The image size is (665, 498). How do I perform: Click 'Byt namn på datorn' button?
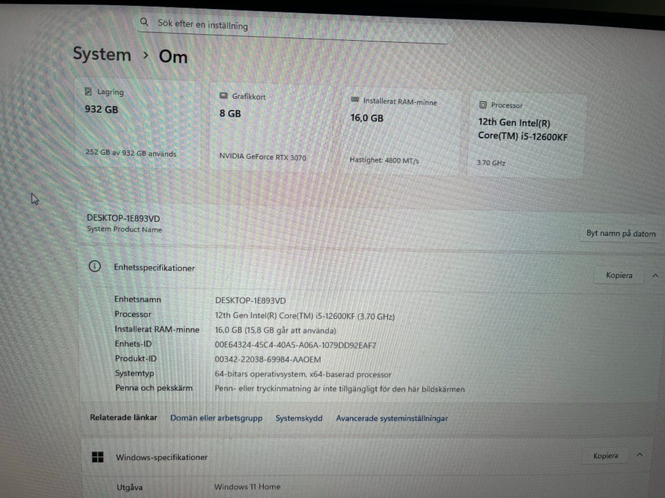coord(621,233)
